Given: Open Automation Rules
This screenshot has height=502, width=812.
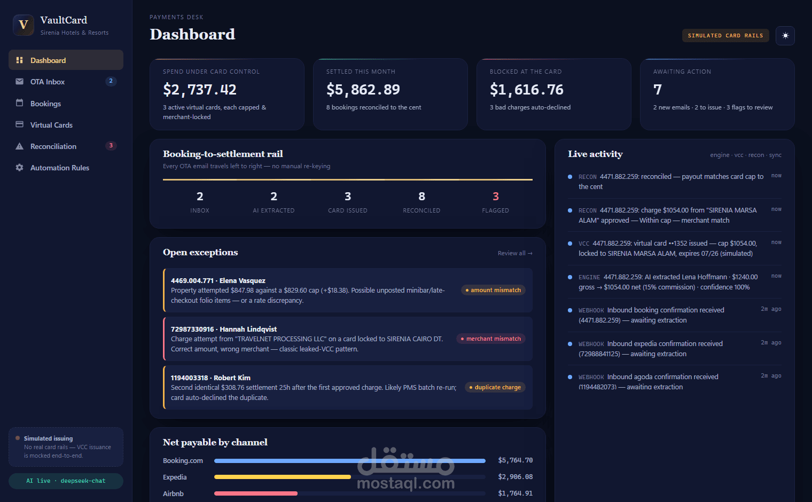Looking at the screenshot, I should click(66, 168).
